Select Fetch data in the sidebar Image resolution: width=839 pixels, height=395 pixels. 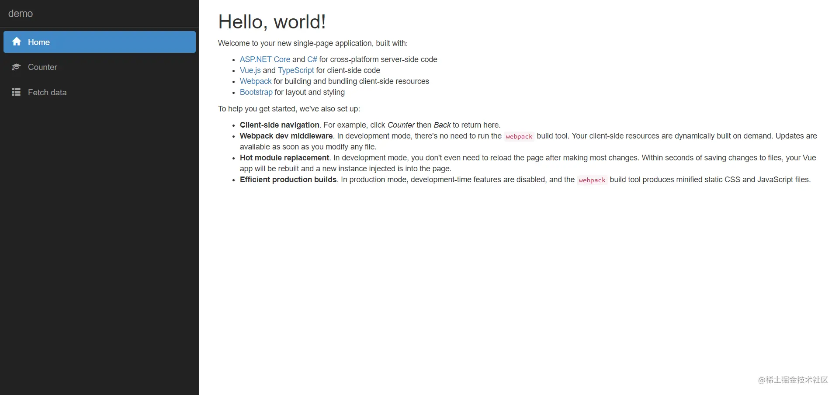point(100,92)
